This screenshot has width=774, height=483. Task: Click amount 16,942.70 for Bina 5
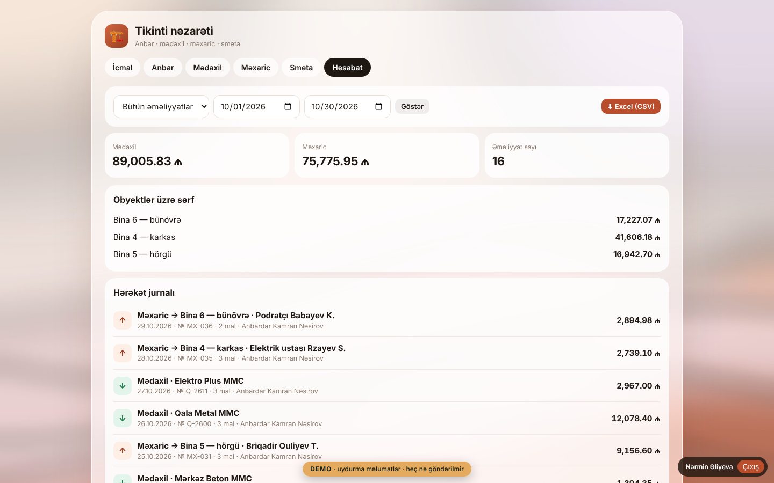click(x=637, y=254)
